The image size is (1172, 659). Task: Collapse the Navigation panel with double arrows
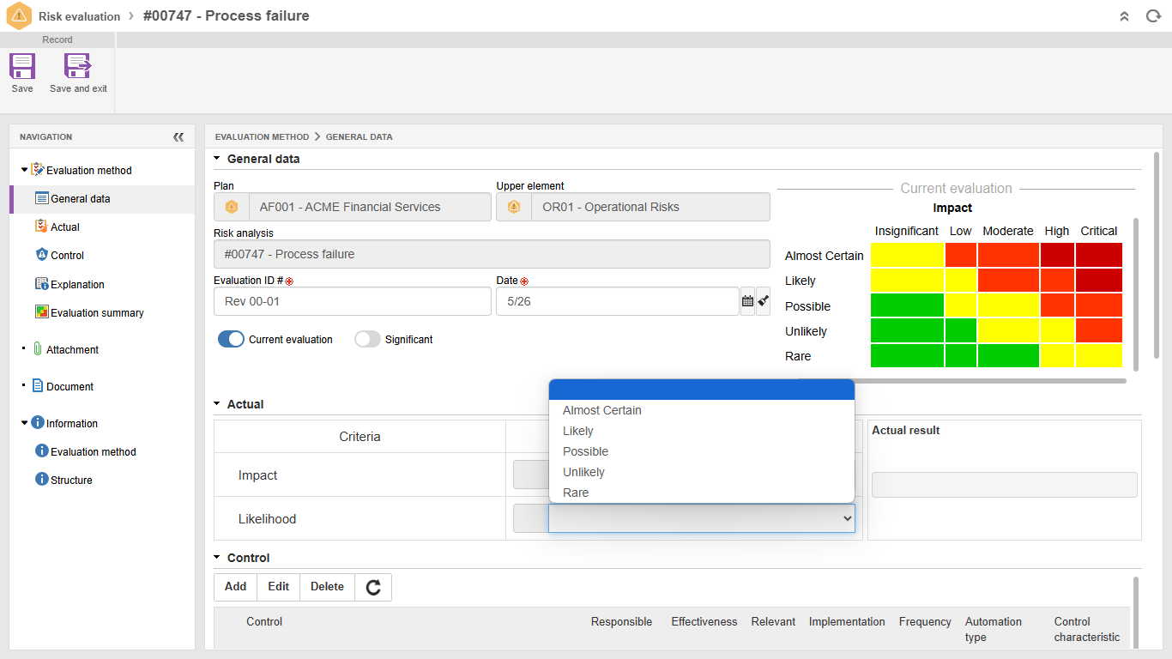pos(178,136)
